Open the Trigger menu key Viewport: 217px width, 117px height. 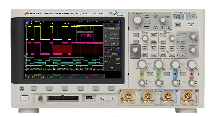[x=136, y=35]
